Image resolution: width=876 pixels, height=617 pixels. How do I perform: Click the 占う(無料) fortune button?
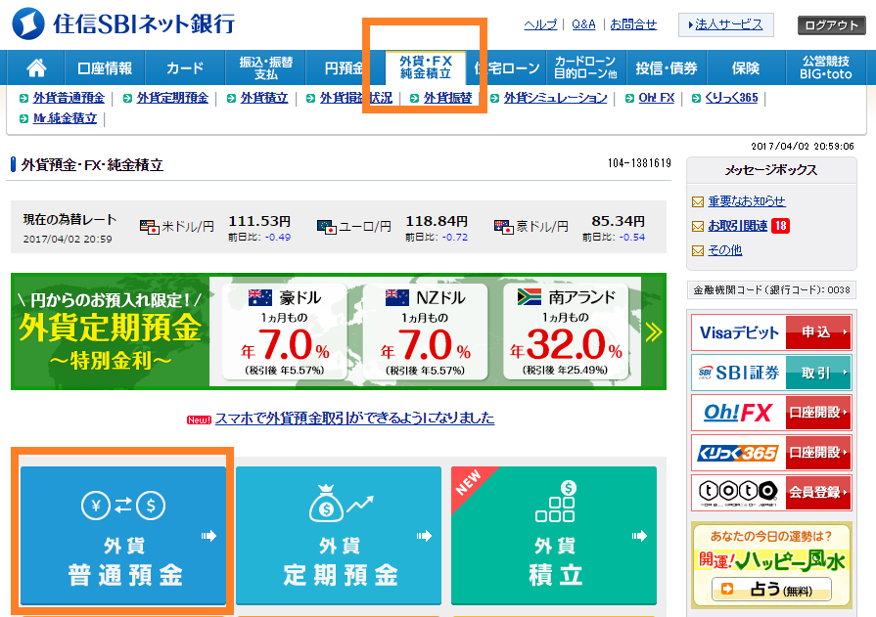[x=771, y=589]
